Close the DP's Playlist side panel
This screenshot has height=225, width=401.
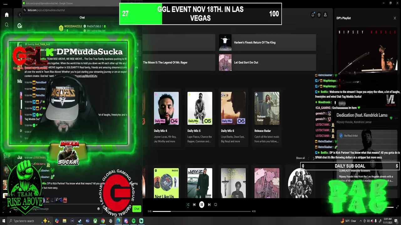point(395,18)
